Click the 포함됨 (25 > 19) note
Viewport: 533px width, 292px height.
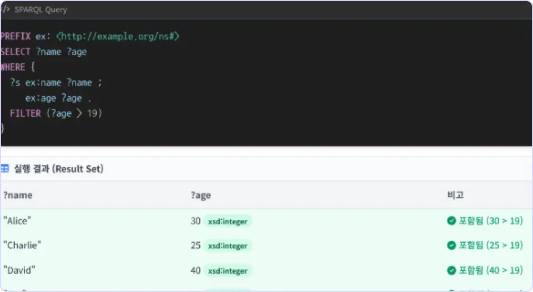(490, 245)
